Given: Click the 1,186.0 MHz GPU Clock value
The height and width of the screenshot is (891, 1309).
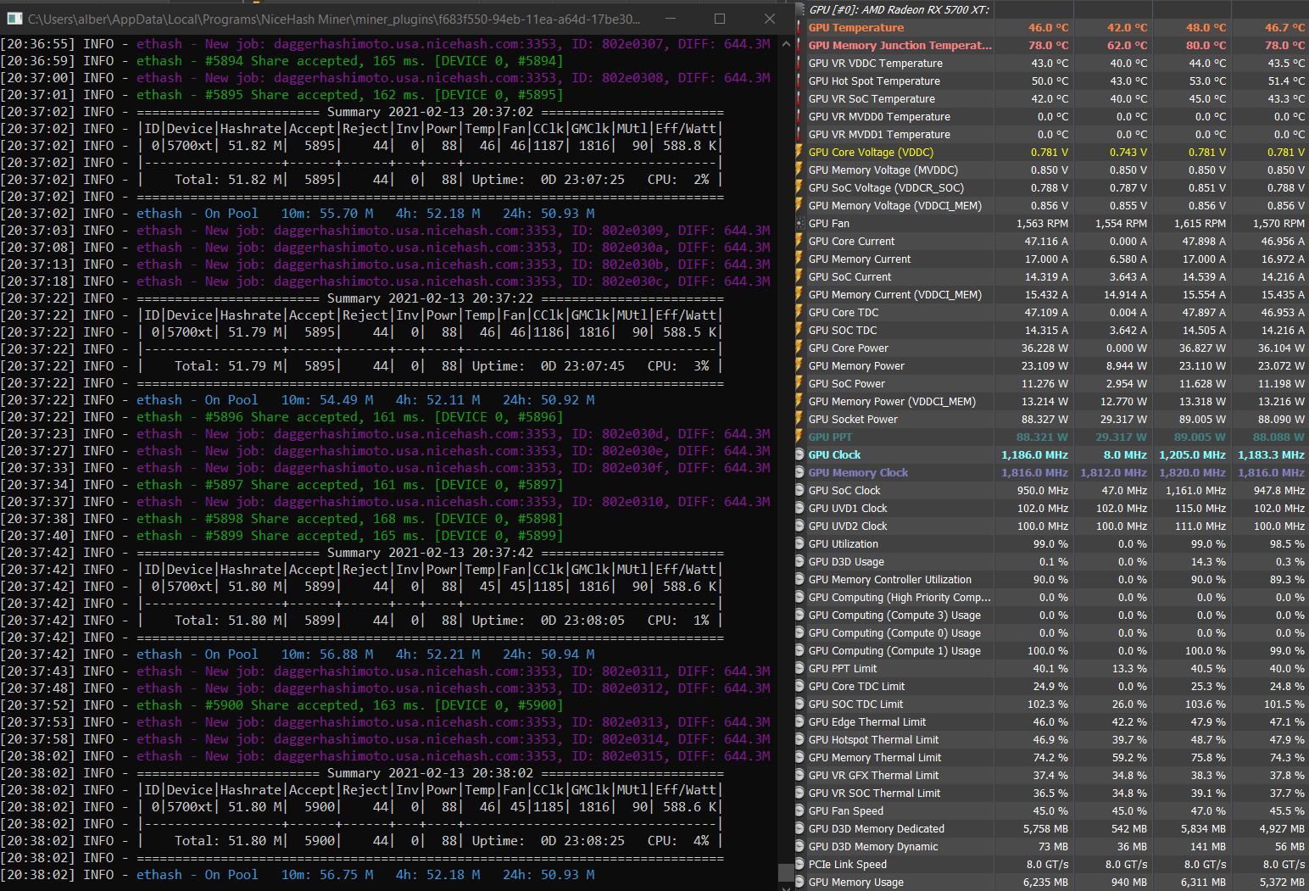Looking at the screenshot, I should 1034,454.
